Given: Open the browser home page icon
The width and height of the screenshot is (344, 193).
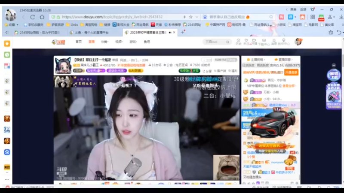Looking at the screenshot, I should pyautogui.click(x=42, y=17).
